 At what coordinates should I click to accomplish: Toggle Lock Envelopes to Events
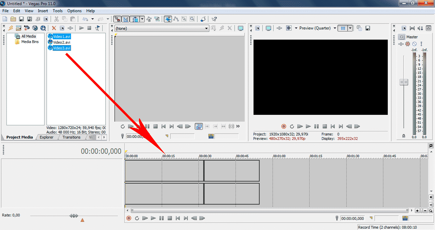tap(149, 19)
